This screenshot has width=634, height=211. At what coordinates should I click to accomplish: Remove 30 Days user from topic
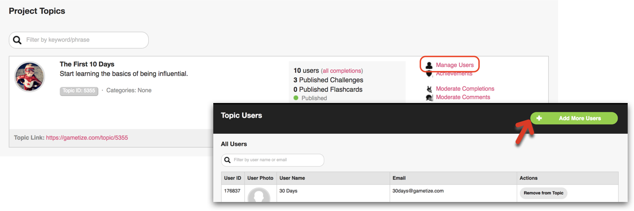tap(544, 193)
